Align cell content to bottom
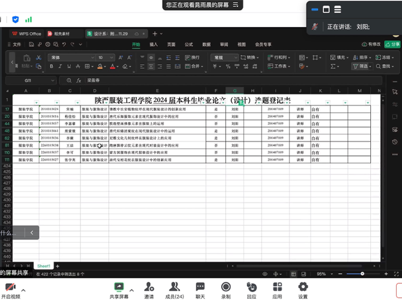This screenshot has width=402, height=301. [160, 57]
